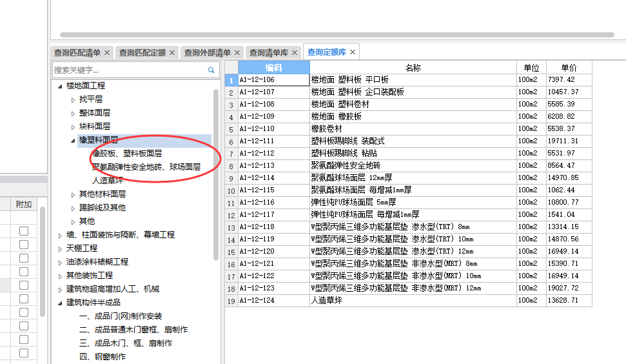Click the left panel vertical scrollbar
Viewport: 626px width, 364px height.
click(43, 262)
